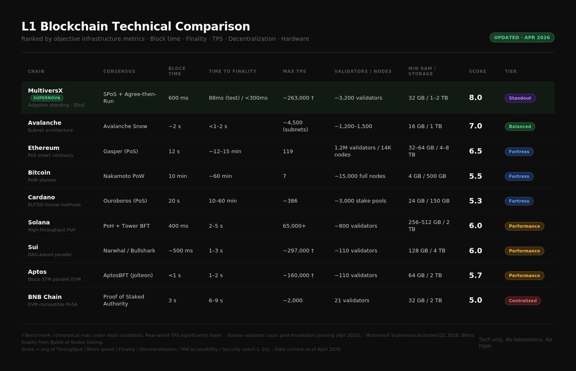
Task: Click the Fortress badge in the Ethereum row
Action: [x=519, y=152]
